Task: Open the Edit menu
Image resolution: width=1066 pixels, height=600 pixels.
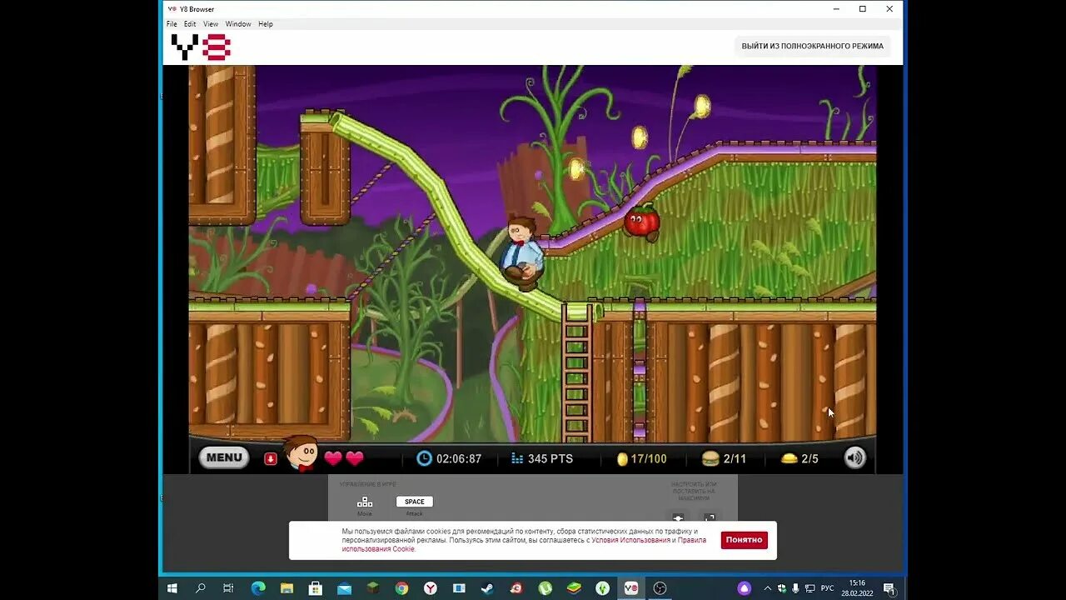Action: 190,24
